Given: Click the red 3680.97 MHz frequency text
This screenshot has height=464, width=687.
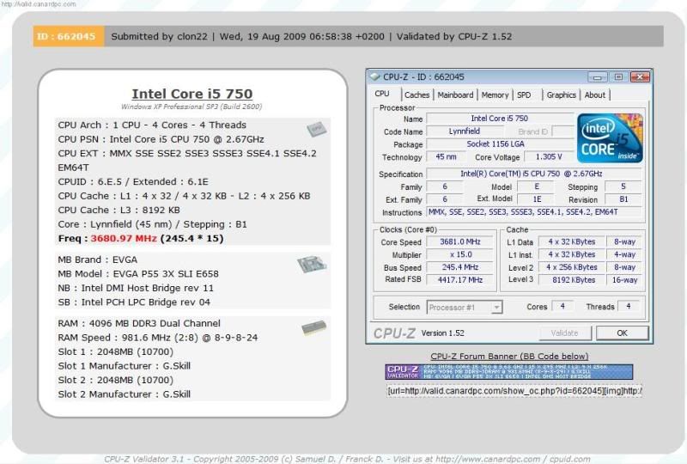Looking at the screenshot, I should tap(124, 239).
